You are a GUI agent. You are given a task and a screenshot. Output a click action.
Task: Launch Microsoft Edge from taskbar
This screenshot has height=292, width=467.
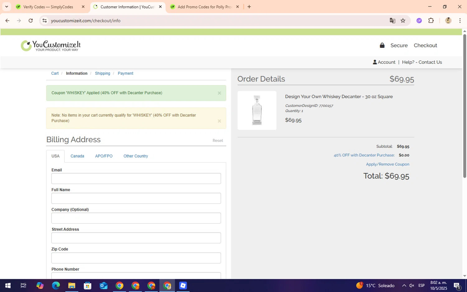click(56, 285)
